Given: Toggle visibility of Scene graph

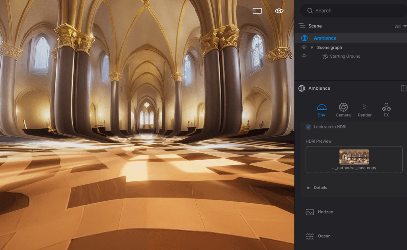Looking at the screenshot, I should [x=304, y=47].
